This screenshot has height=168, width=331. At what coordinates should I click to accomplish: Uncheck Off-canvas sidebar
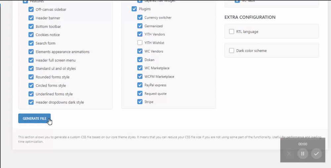tap(31, 10)
